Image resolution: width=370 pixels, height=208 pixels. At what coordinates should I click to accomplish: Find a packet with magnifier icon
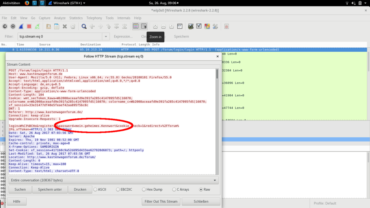(x=84, y=26)
